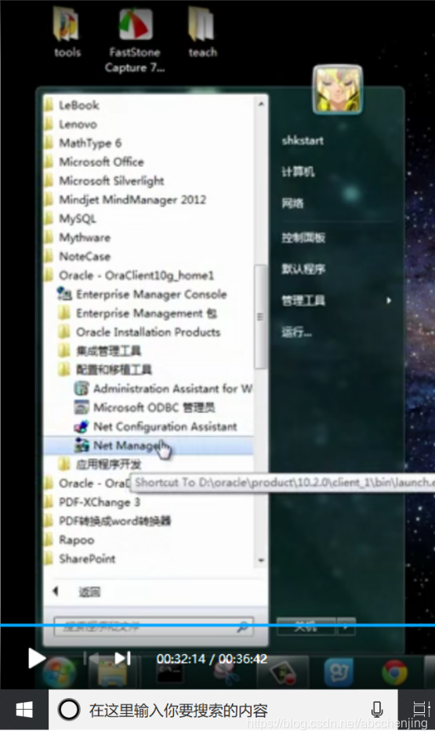Launch Net Manager
The width and height of the screenshot is (435, 738).
(148, 445)
